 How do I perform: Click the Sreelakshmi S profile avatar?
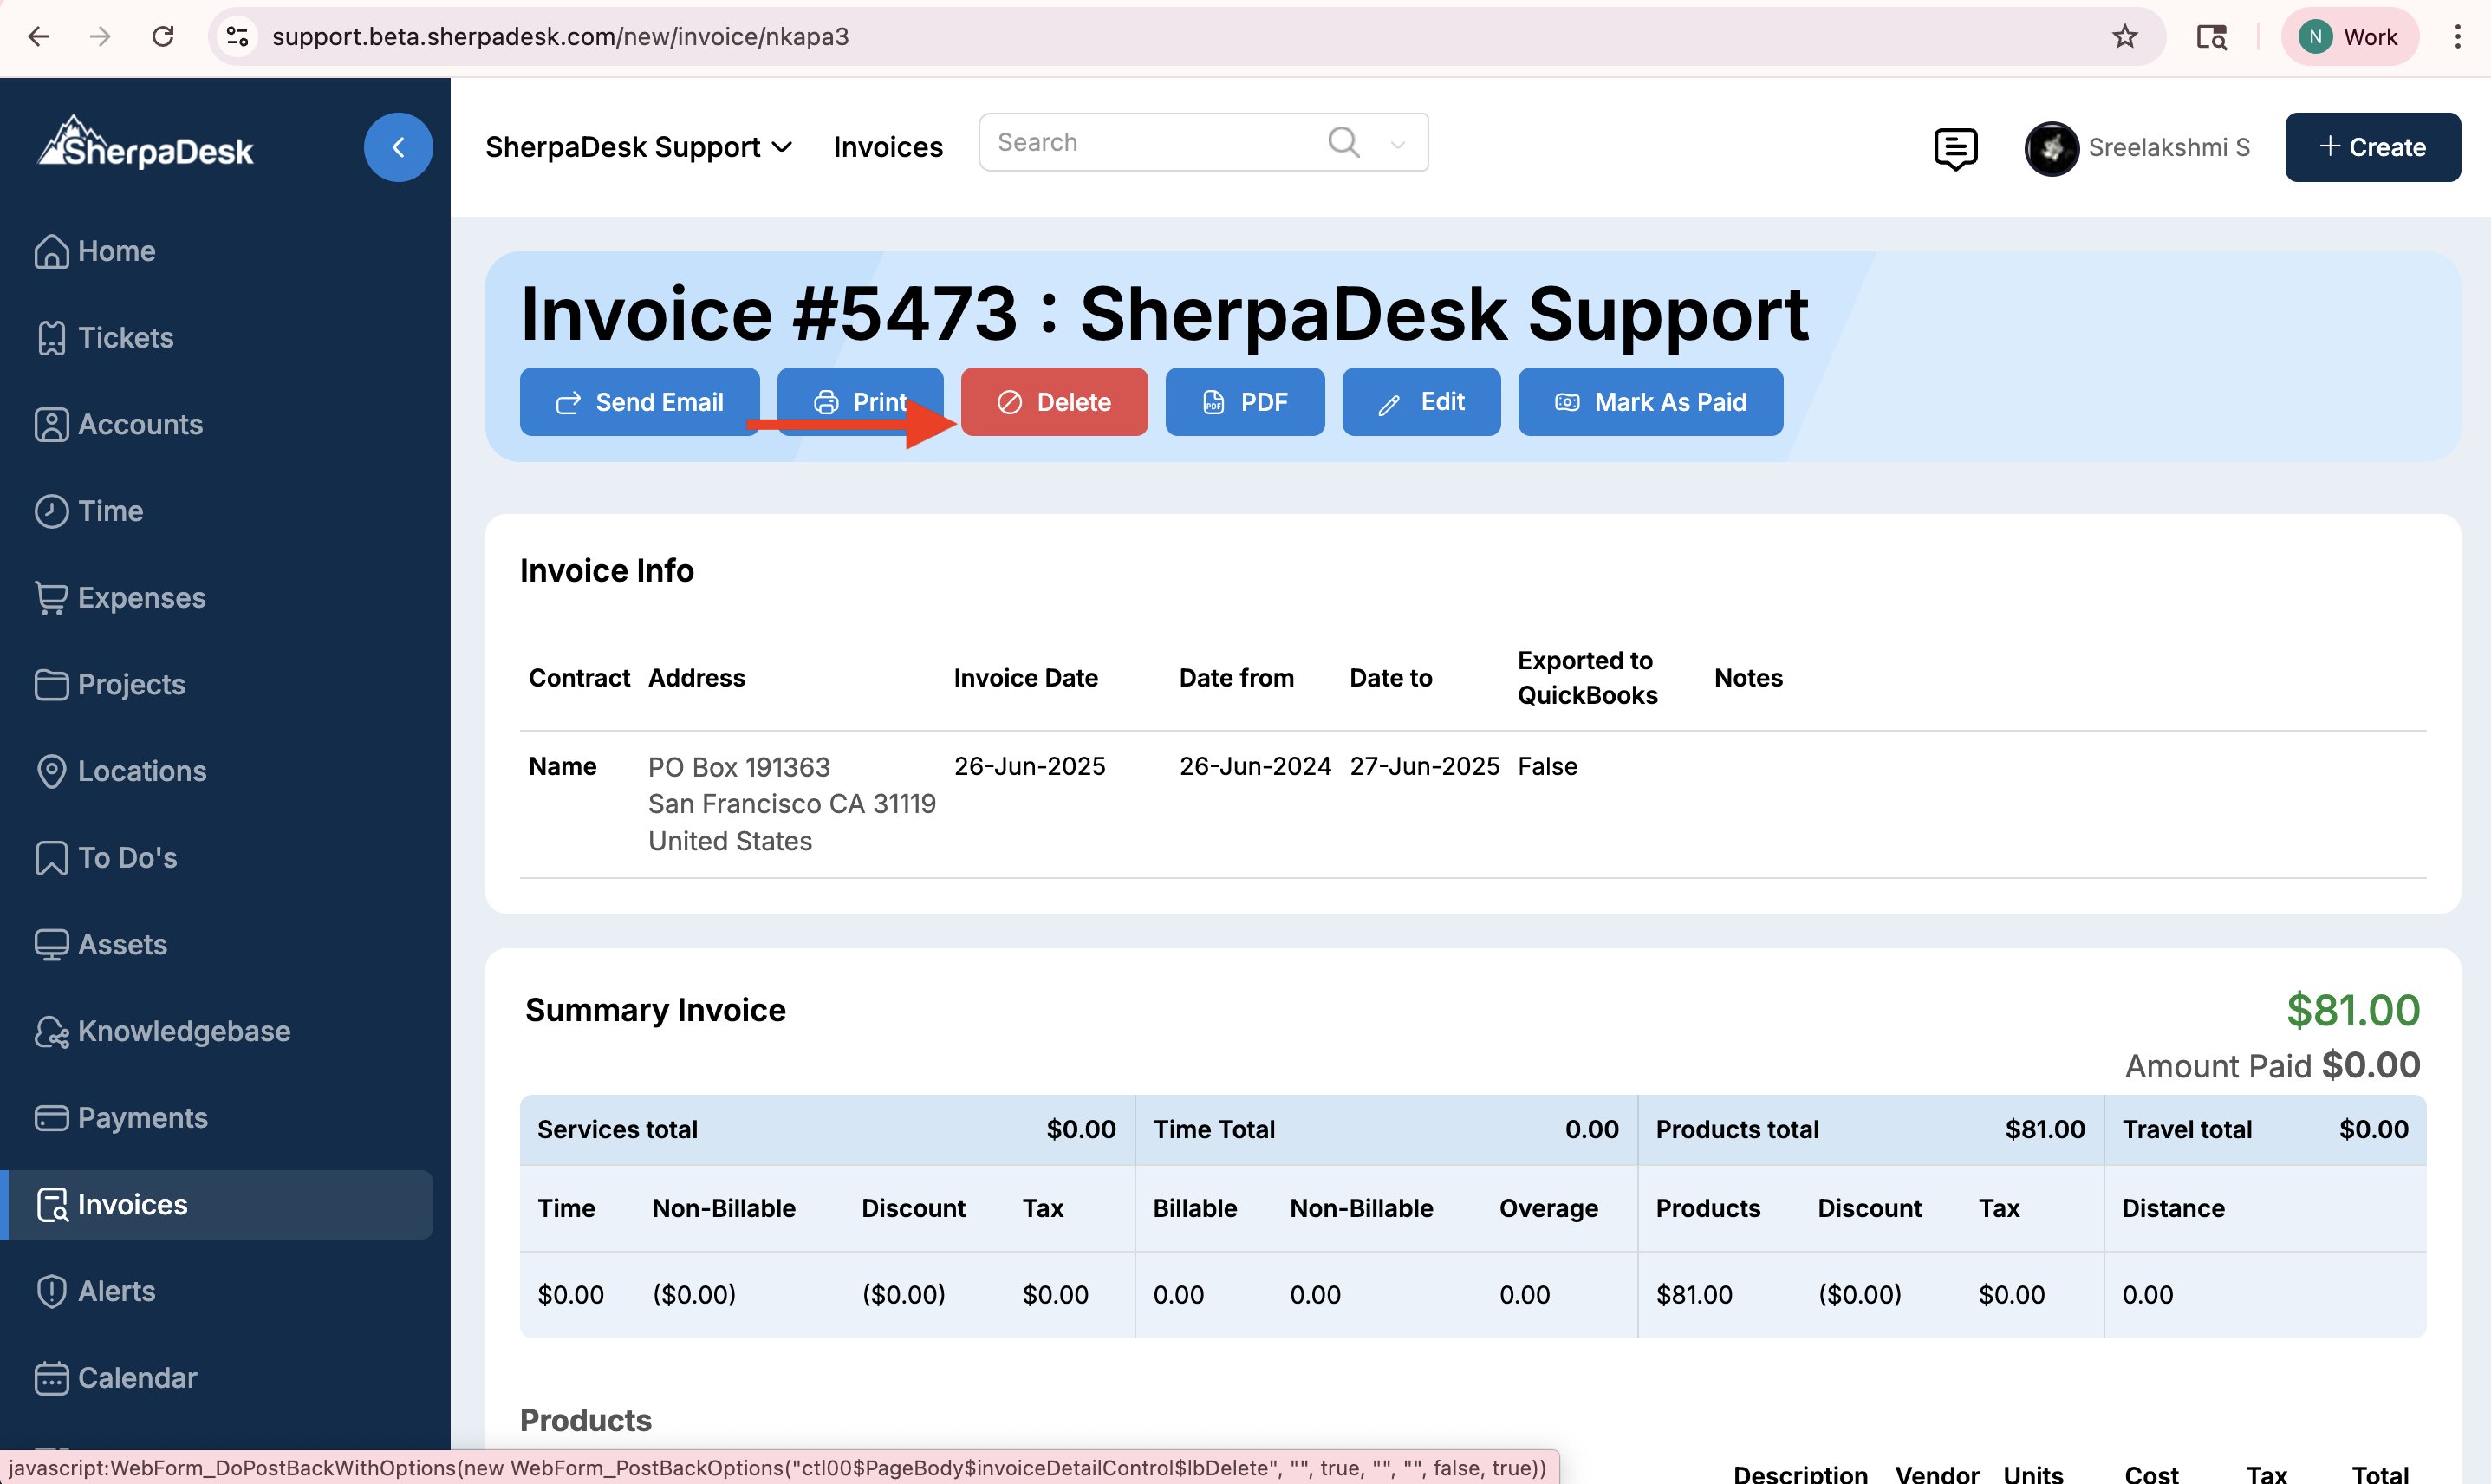pos(2052,148)
